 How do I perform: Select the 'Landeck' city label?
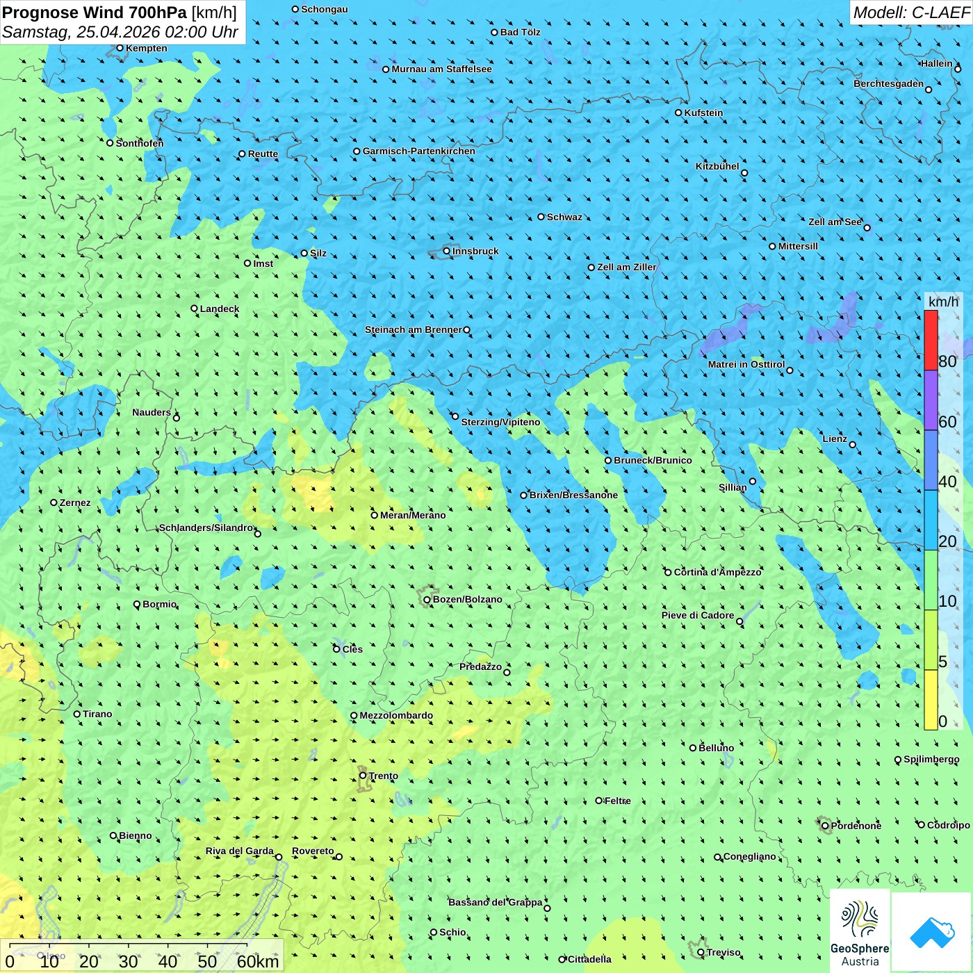click(x=220, y=309)
